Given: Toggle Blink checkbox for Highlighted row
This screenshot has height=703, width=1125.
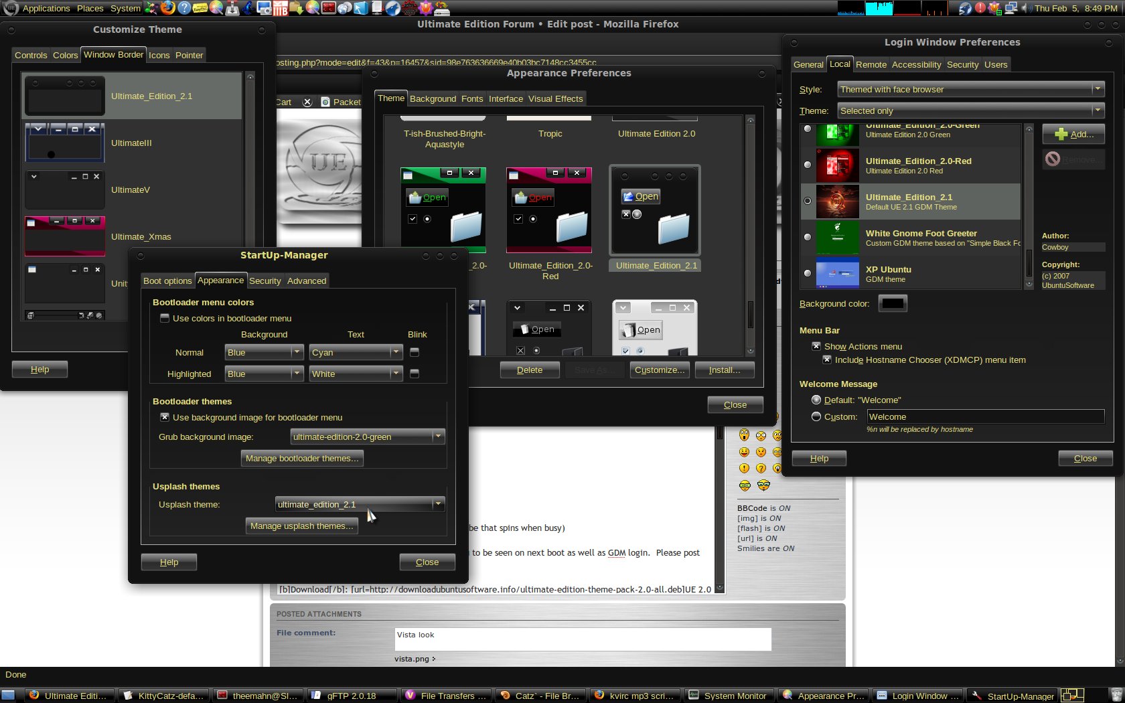Looking at the screenshot, I should click(415, 374).
